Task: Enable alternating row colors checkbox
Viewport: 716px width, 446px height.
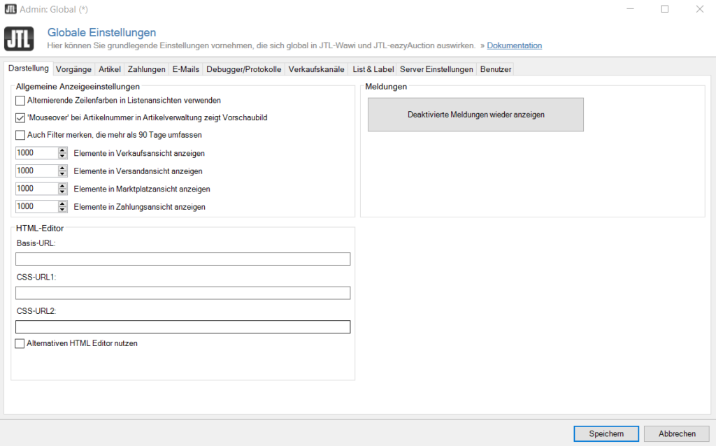Action: point(20,101)
